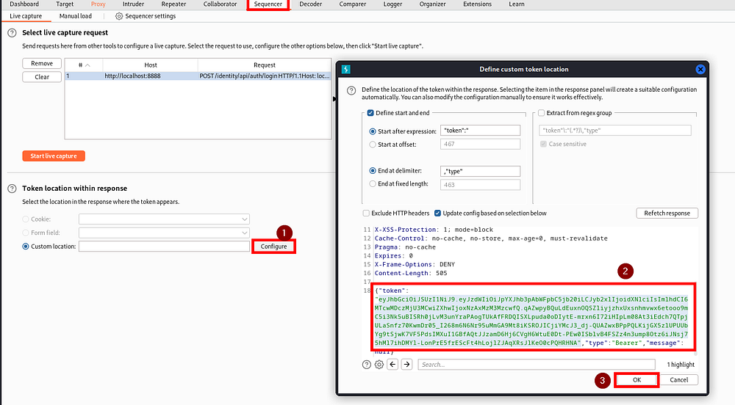
Task: Open the Manual load tab
Action: coord(76,16)
